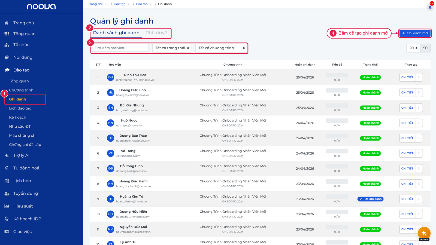
Task: Click the Tuyển dụng recruitment icon
Action: [x=7, y=194]
